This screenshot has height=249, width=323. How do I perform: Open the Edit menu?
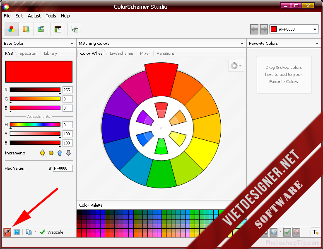pos(19,16)
